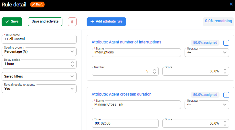
Task: Click Add attribute rule button
Action: pyautogui.click(x=106, y=22)
